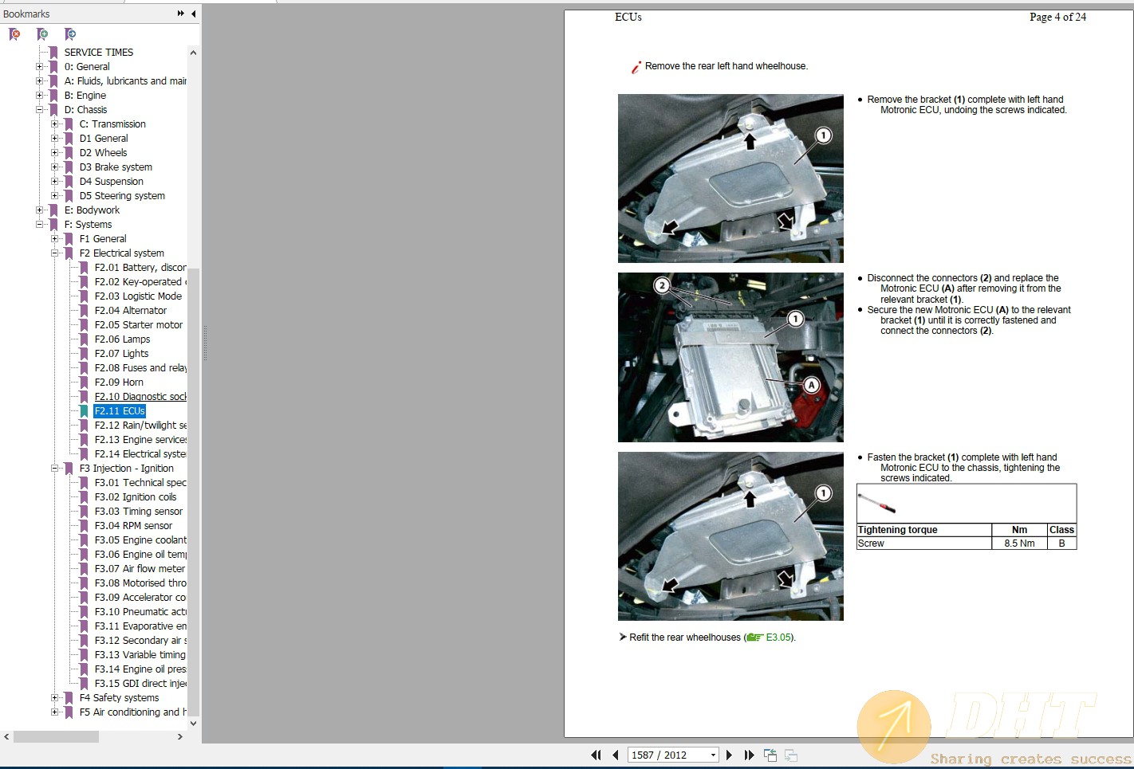Jump to the last page
The width and height of the screenshot is (1134, 769).
tap(749, 755)
